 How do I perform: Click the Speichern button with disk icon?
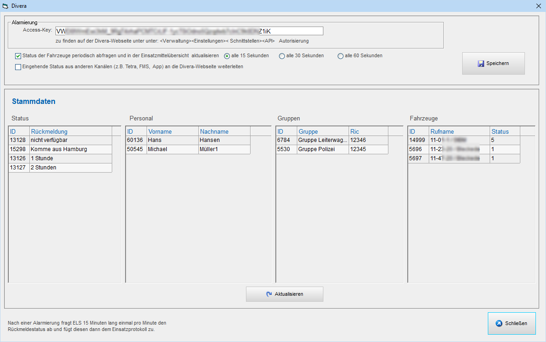pyautogui.click(x=493, y=63)
